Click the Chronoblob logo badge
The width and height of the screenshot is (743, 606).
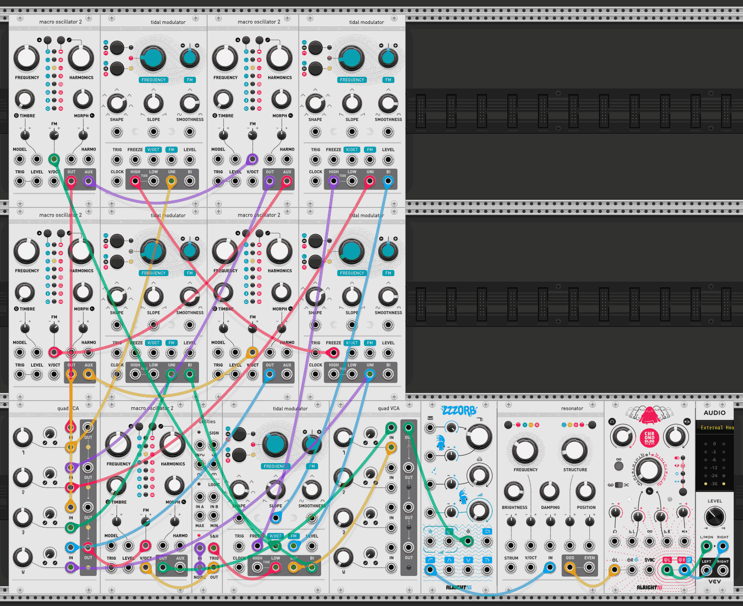click(x=649, y=437)
